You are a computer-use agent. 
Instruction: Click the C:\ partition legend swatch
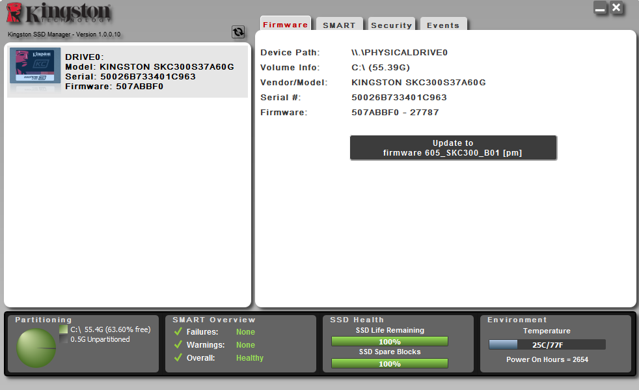(x=63, y=329)
